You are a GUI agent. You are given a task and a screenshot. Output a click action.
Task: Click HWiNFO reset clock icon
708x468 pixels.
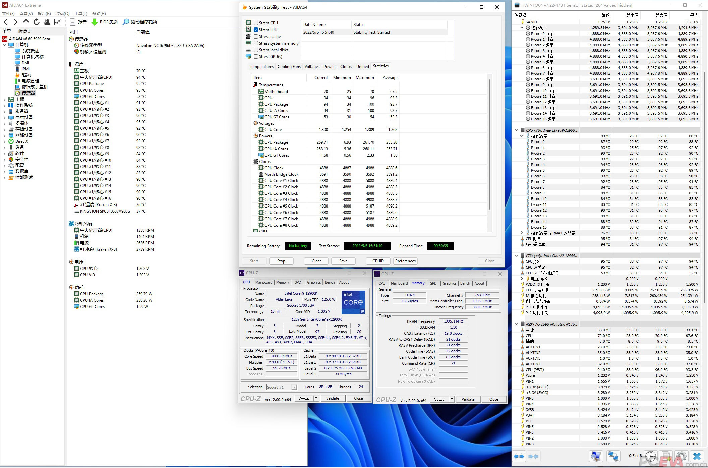651,456
